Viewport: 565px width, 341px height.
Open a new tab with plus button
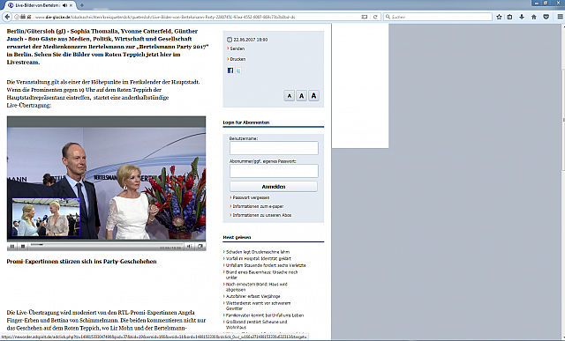82,5
